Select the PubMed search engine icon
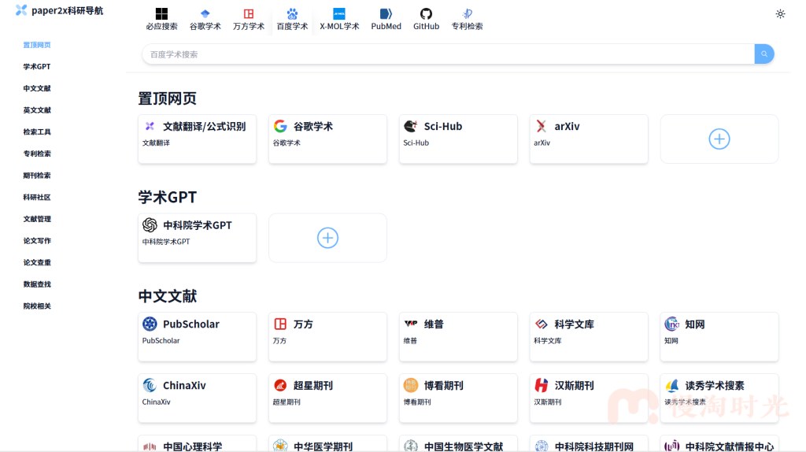 point(386,14)
